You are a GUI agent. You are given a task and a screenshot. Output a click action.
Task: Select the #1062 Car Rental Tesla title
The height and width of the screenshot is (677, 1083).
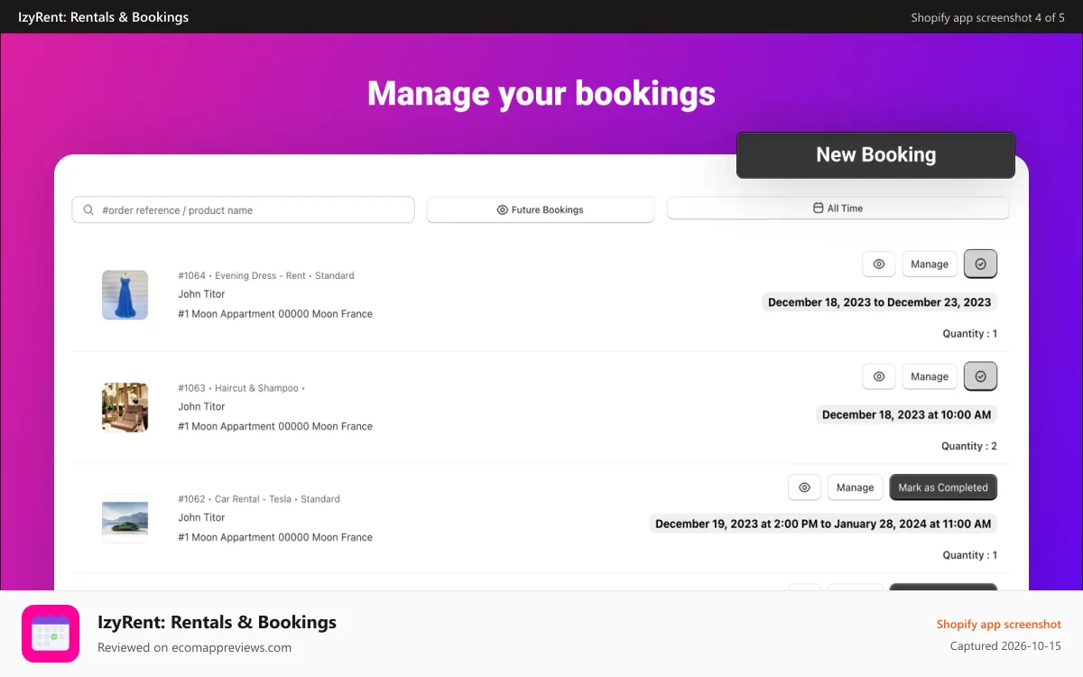coord(259,498)
